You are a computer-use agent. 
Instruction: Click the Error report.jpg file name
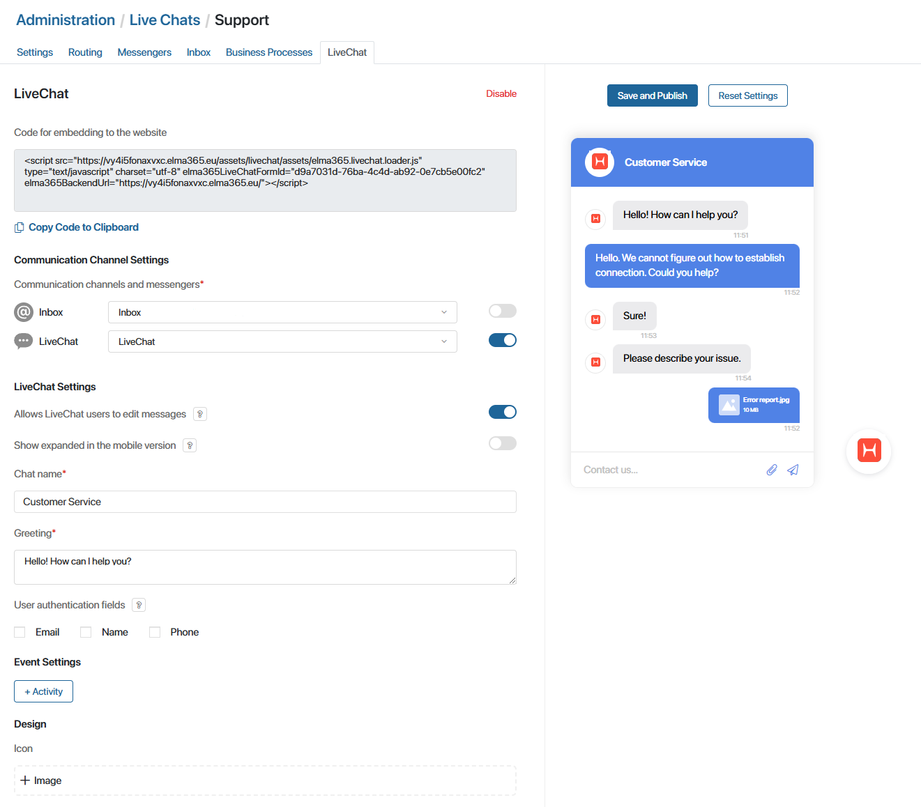[766, 400]
